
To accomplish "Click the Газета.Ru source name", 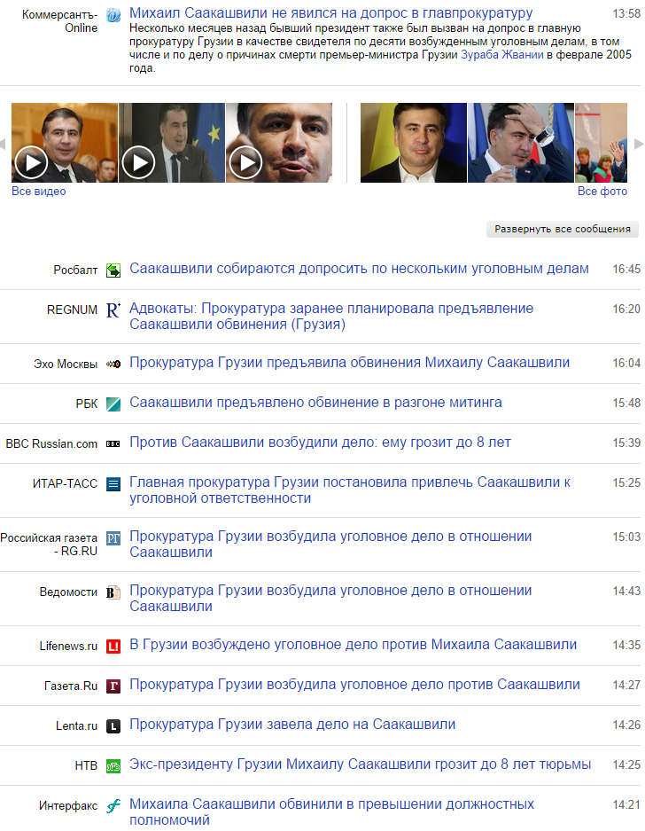I will click(71, 686).
